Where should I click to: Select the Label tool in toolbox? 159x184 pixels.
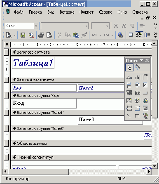pos(129,77)
